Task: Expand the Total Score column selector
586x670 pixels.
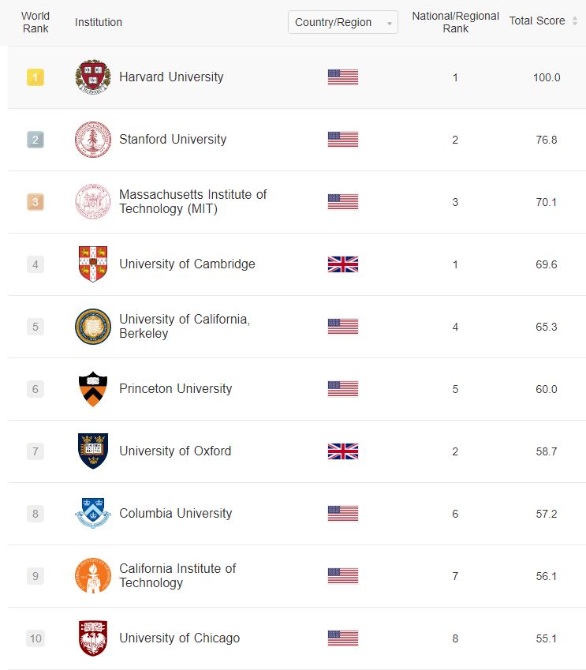Action: click(543, 21)
